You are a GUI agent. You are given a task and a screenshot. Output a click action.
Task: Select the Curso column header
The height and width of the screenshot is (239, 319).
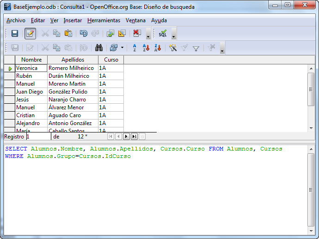tap(111, 60)
